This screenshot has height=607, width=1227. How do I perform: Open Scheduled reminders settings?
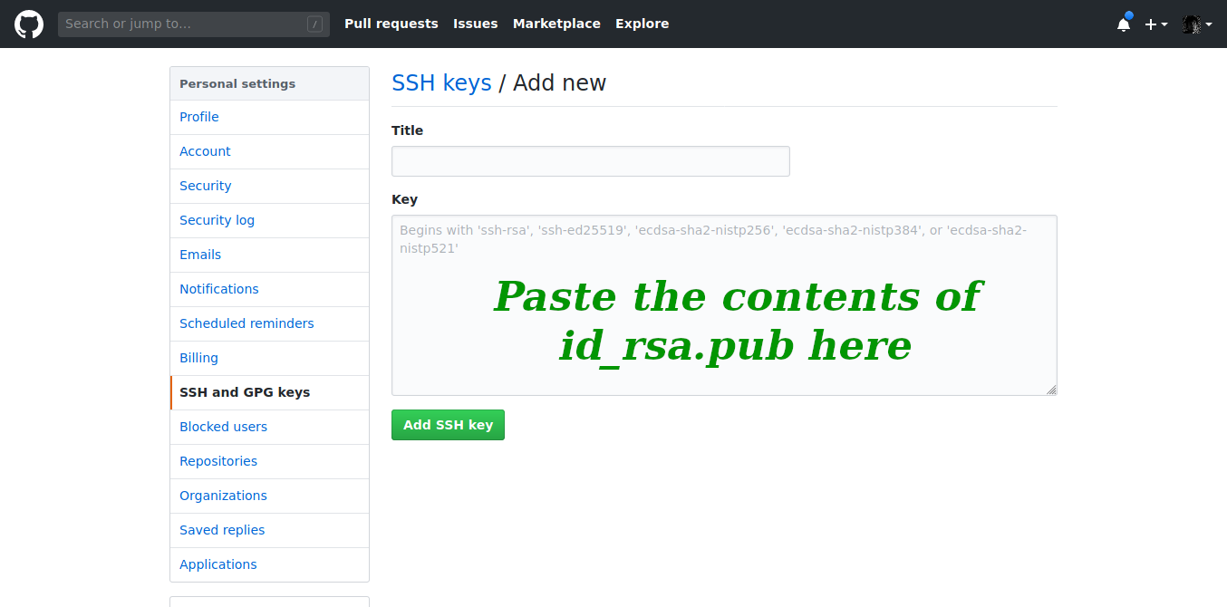click(x=246, y=323)
